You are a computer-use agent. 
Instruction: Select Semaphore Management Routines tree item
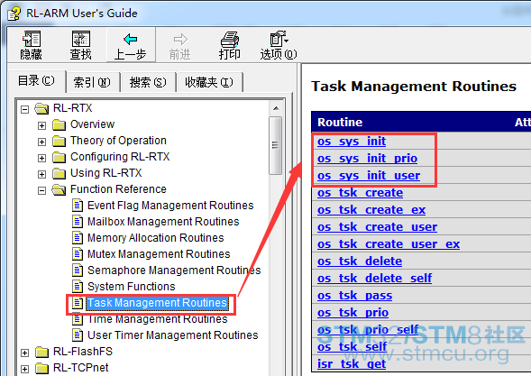click(174, 271)
